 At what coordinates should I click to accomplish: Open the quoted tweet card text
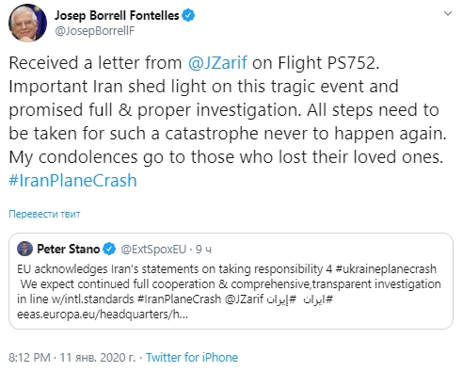point(229,292)
